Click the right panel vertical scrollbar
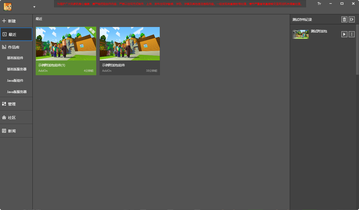The width and height of the screenshot is (359, 210). (x=357, y=50)
